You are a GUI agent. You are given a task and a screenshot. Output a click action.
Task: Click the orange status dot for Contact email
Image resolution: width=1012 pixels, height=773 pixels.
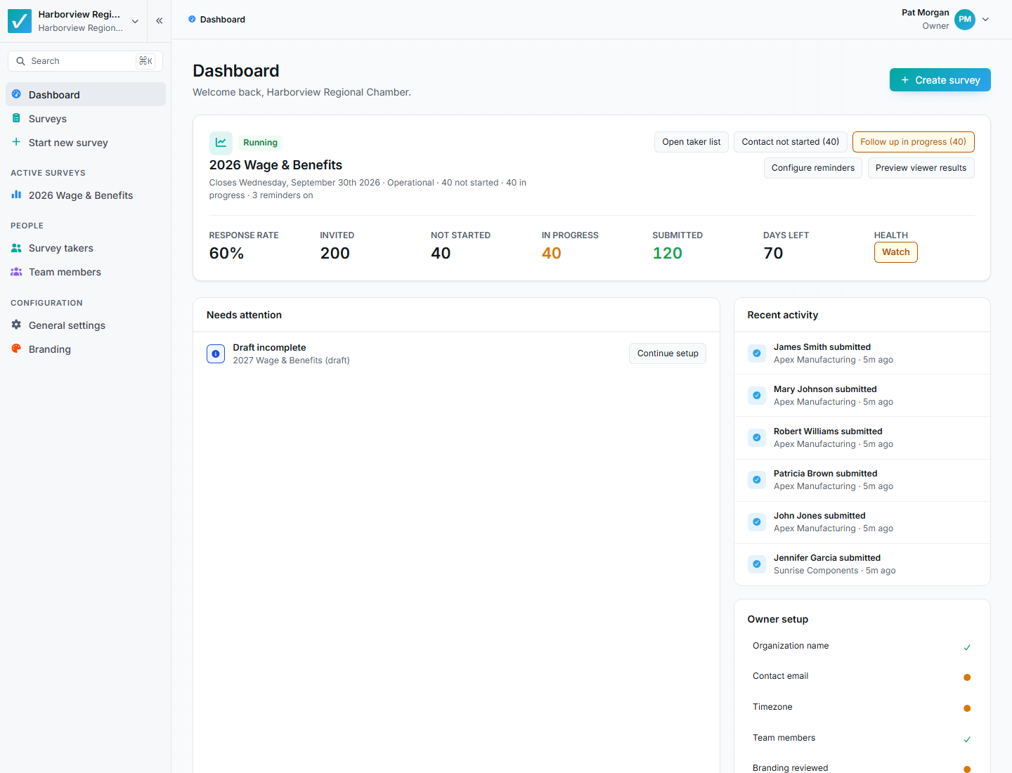[967, 677]
